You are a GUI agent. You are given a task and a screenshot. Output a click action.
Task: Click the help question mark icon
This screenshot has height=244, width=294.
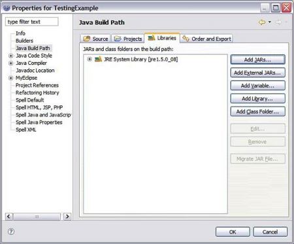tap(11, 232)
